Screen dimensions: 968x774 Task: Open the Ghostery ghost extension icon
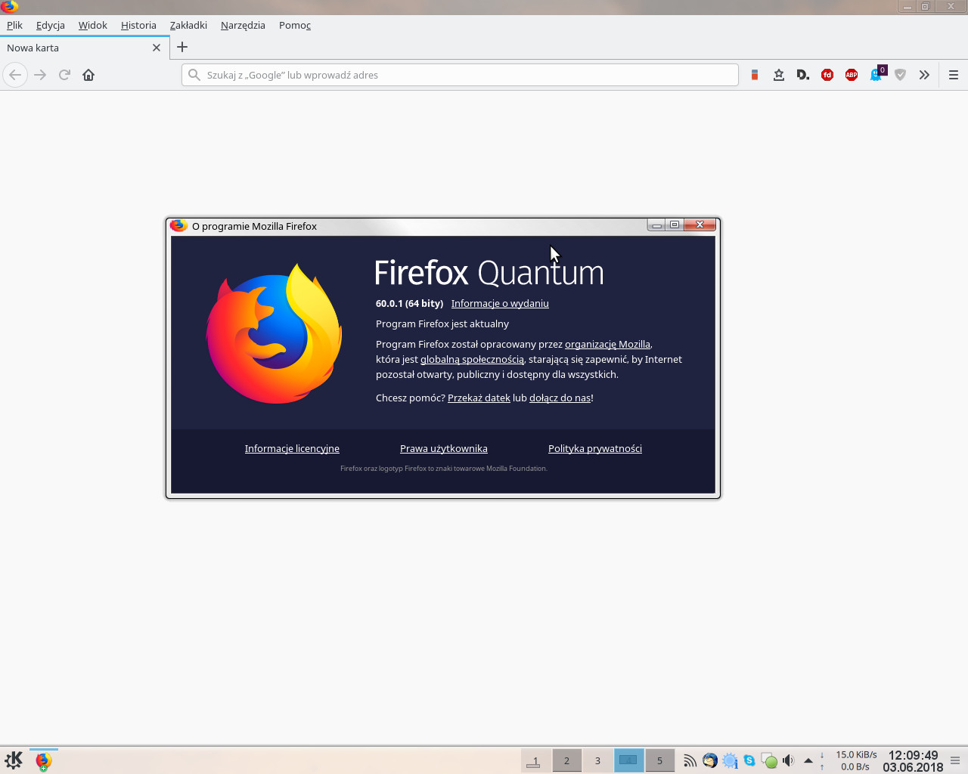[x=876, y=74]
